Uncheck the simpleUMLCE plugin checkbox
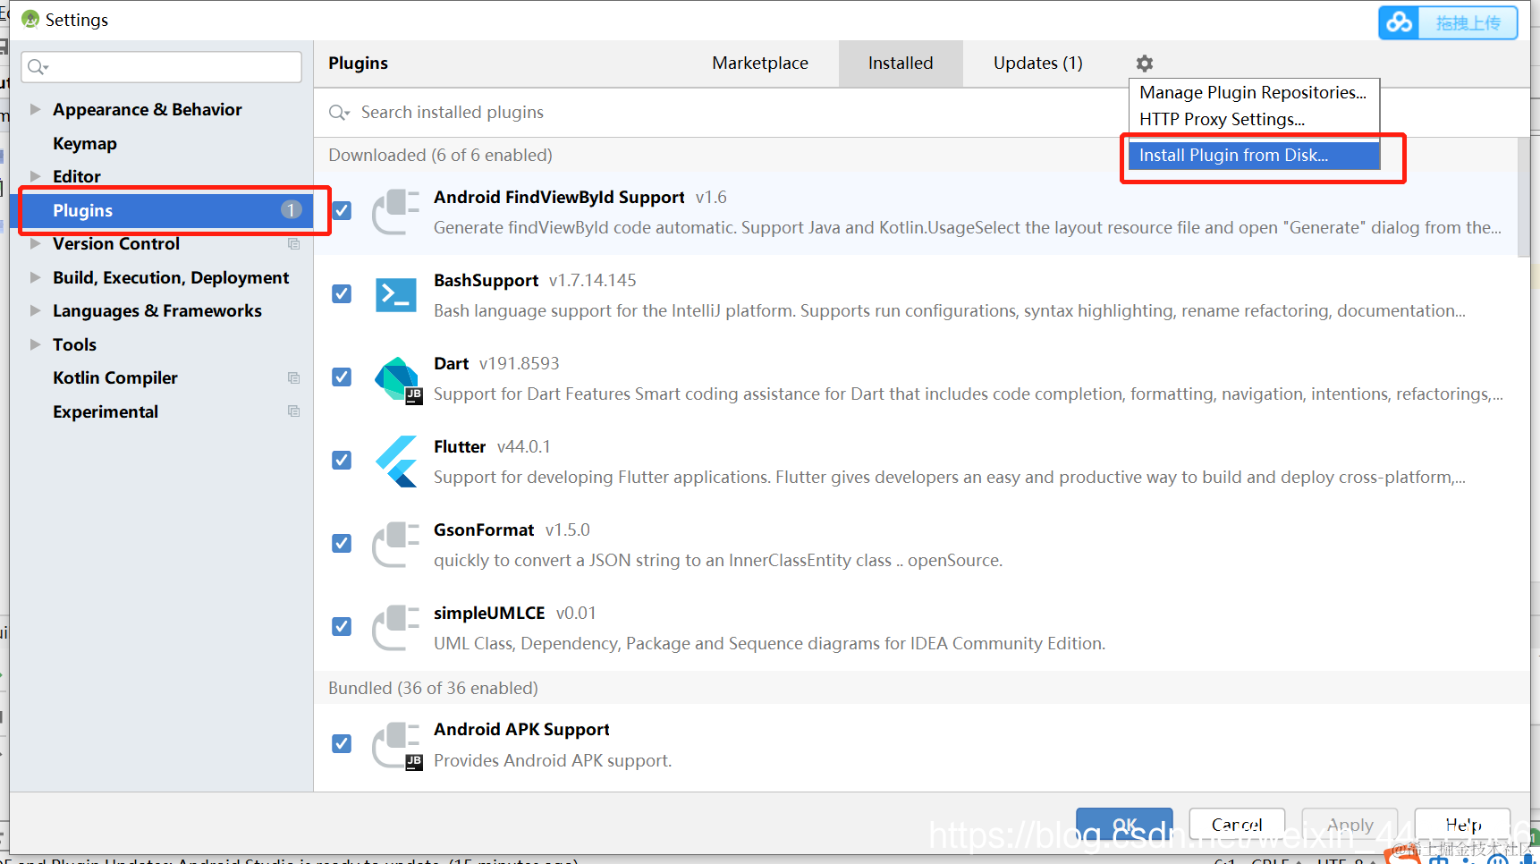This screenshot has height=864, width=1540. [x=342, y=626]
